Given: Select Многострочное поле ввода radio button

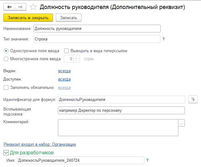Looking at the screenshot, I should click(6, 59).
